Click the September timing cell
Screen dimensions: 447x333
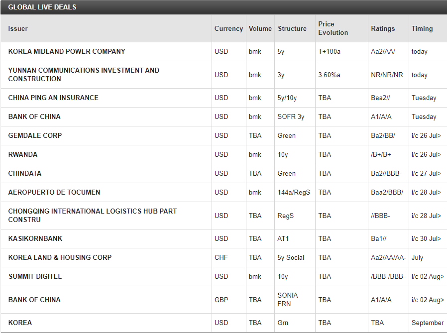point(427,323)
